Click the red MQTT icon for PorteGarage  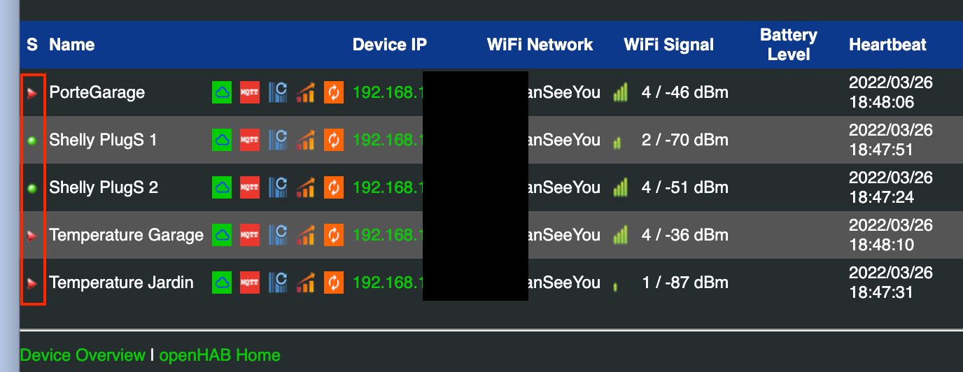coord(250,92)
